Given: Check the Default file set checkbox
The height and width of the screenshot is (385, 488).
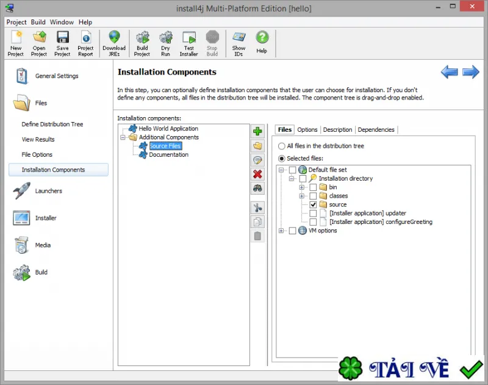Looking at the screenshot, I should coord(293,170).
